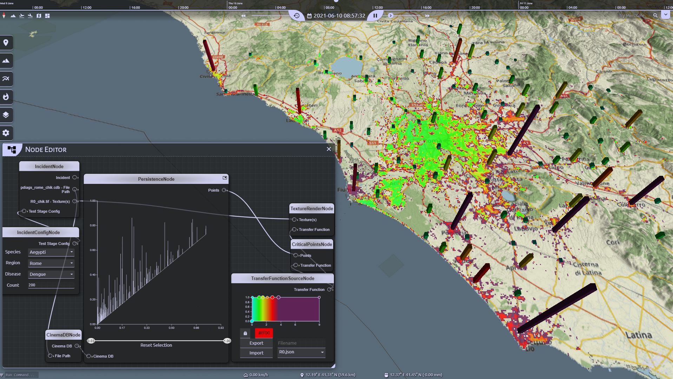Click CriticalPointsNode Transfer Function input socket
The width and height of the screenshot is (673, 379).
296,265
